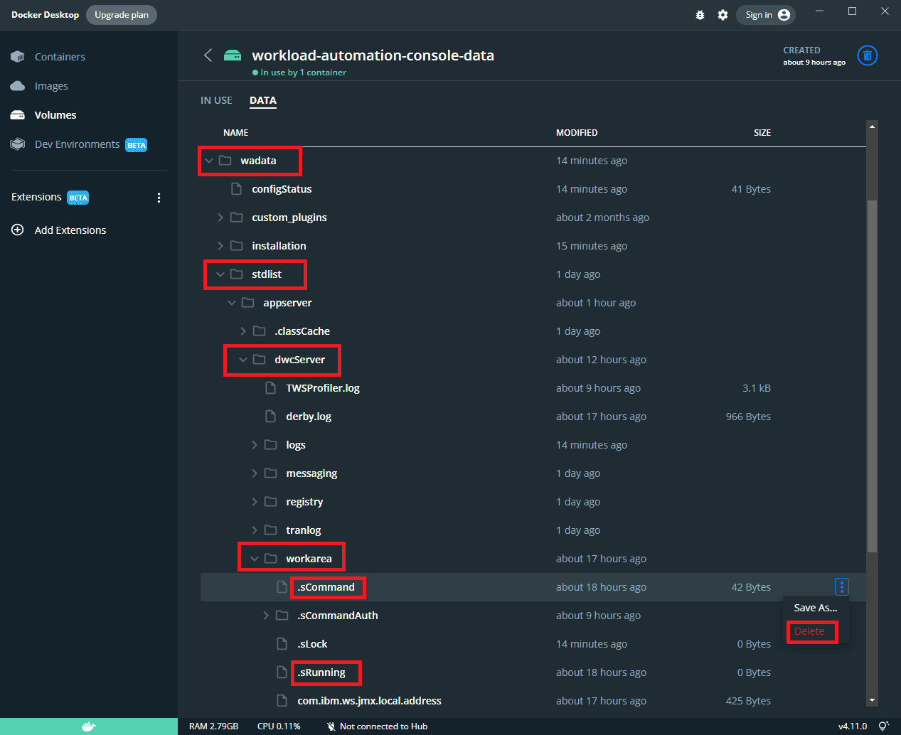Choose Delete from the context menu

(x=809, y=631)
